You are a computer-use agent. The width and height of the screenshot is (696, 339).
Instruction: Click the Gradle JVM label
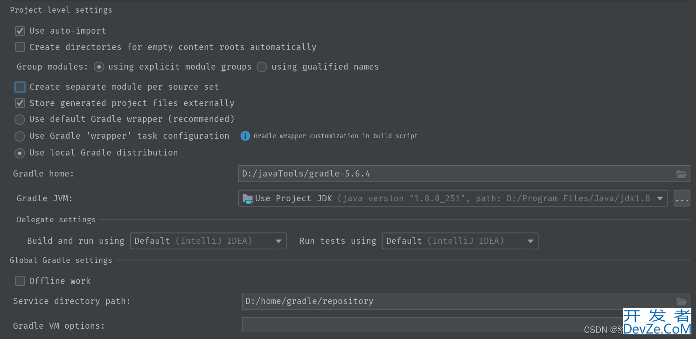pyautogui.click(x=45, y=198)
